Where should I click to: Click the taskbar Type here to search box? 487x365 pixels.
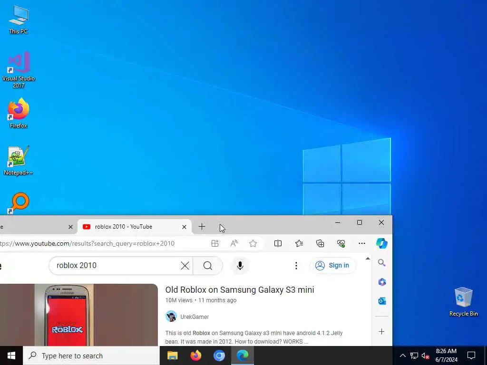pos(91,355)
